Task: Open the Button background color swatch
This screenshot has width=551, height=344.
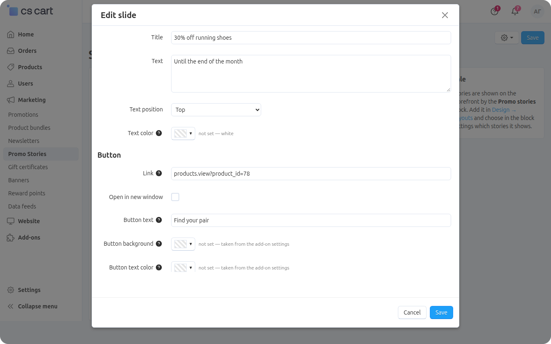Action: 183,244
